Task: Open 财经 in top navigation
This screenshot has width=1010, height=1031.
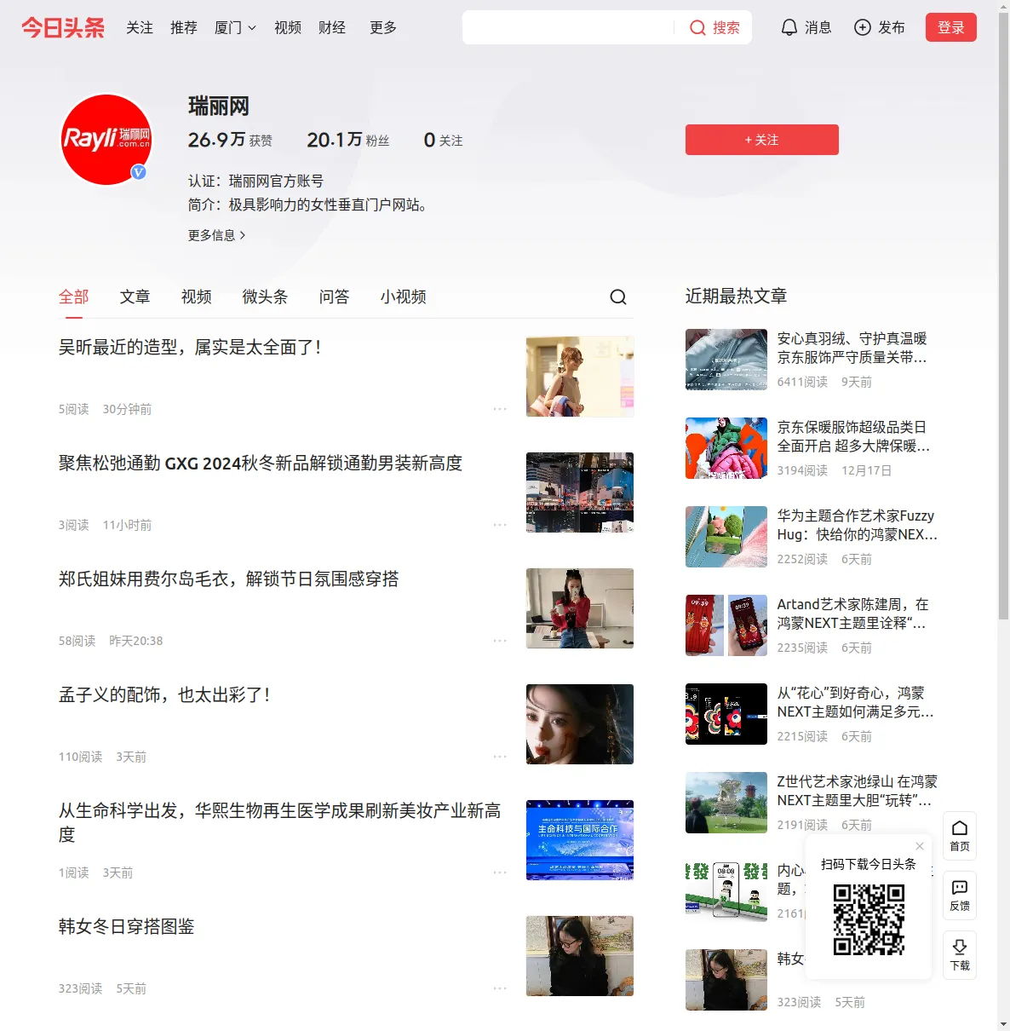Action: coord(332,27)
